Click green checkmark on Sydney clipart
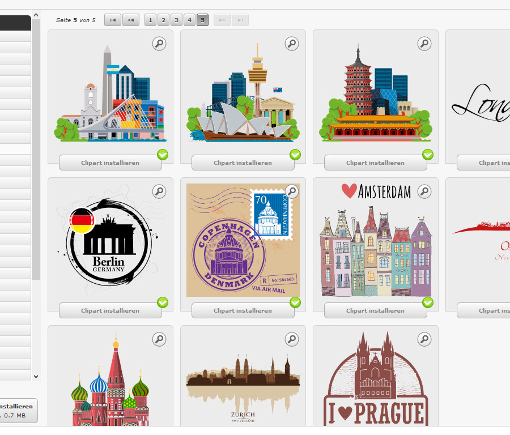 295,155
